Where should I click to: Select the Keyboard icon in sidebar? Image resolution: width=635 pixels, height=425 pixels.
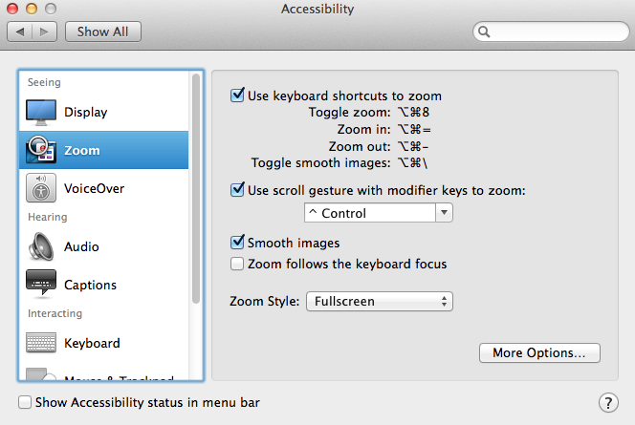pos(41,343)
